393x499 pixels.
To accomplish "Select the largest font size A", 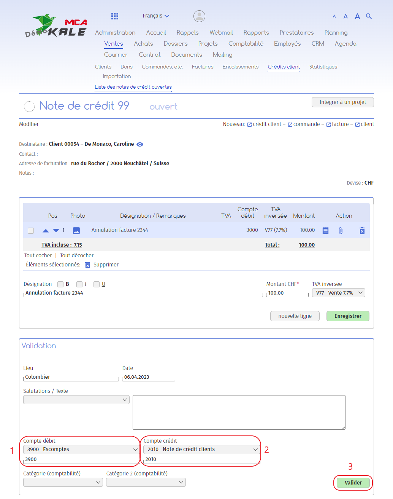I will click(x=357, y=16).
